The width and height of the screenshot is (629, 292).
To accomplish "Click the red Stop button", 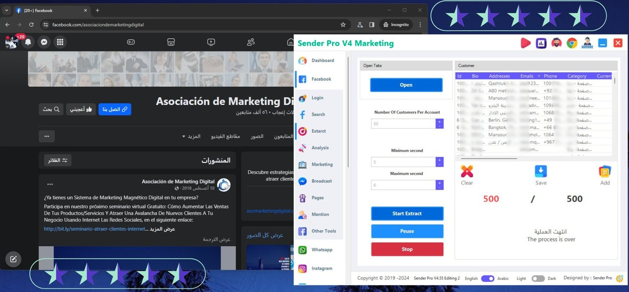I will tap(407, 249).
